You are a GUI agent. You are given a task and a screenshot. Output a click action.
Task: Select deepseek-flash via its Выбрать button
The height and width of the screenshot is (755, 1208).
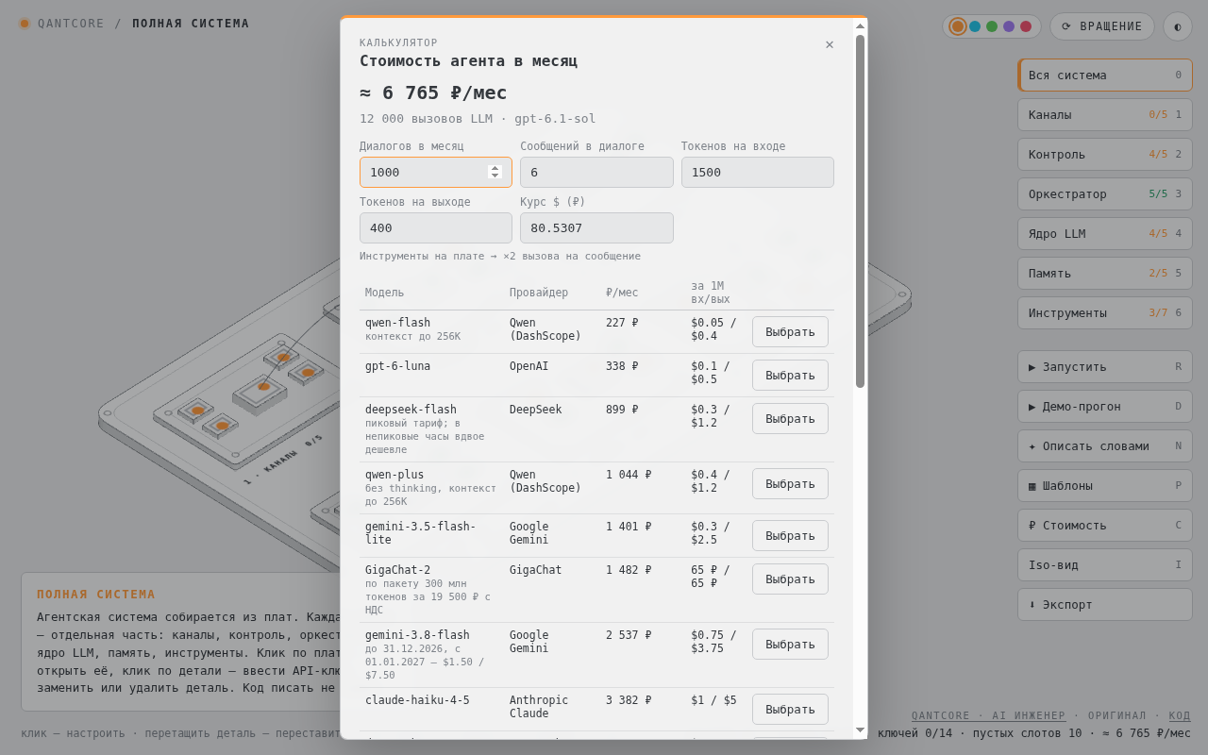click(x=790, y=418)
